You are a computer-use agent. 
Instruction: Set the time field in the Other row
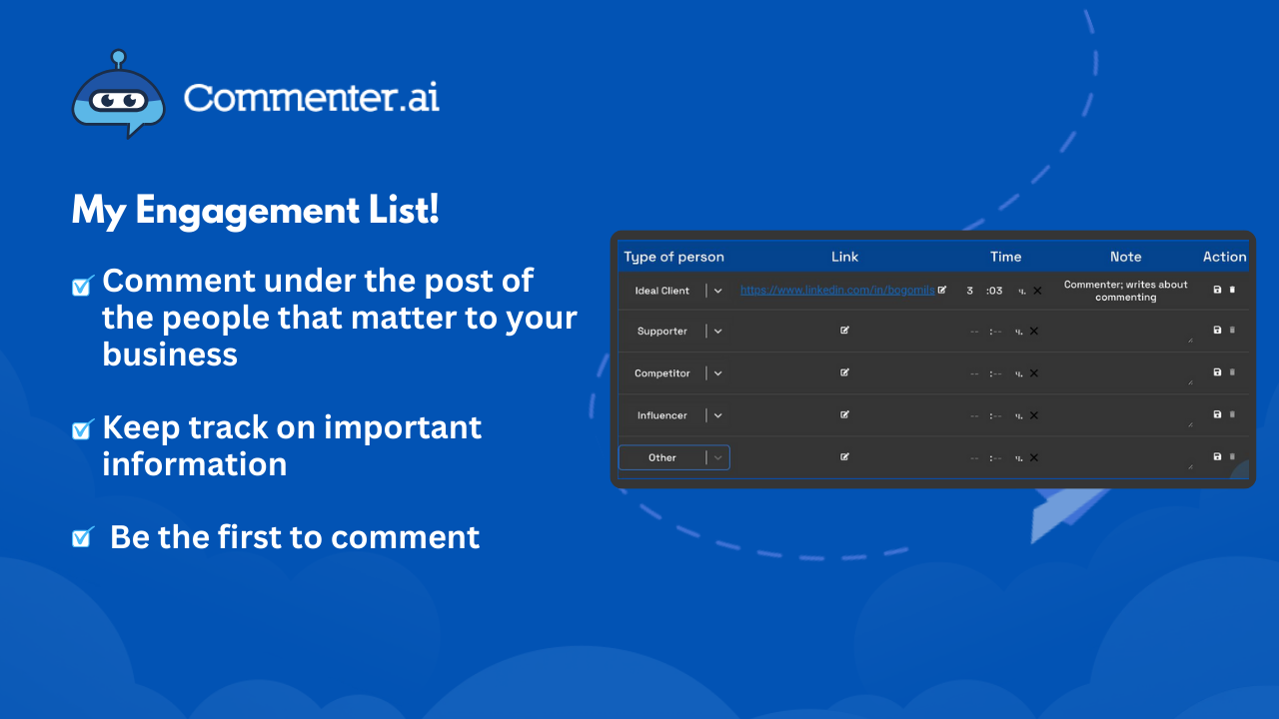[997, 457]
